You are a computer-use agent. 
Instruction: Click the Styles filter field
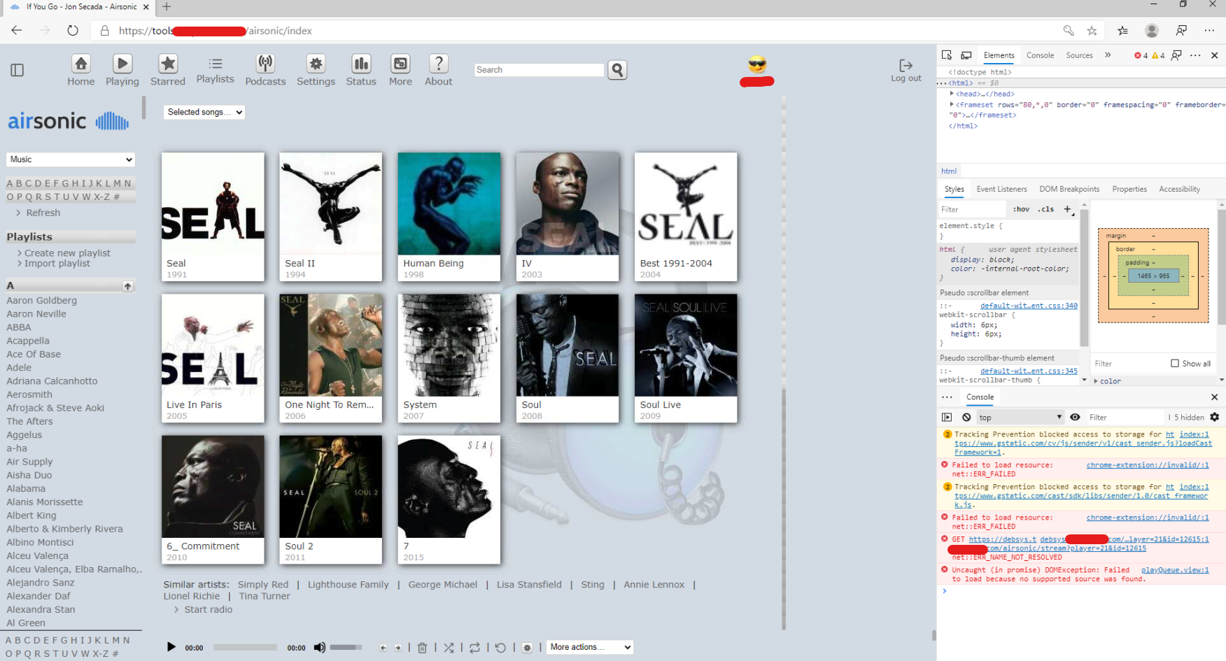tap(973, 209)
